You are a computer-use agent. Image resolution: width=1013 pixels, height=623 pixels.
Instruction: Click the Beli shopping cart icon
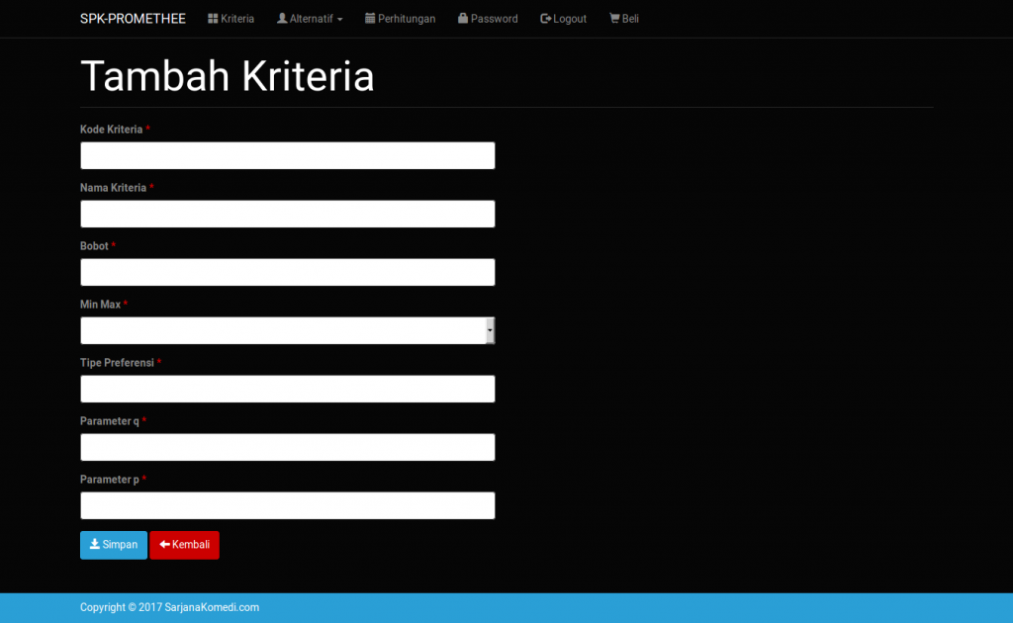click(614, 19)
